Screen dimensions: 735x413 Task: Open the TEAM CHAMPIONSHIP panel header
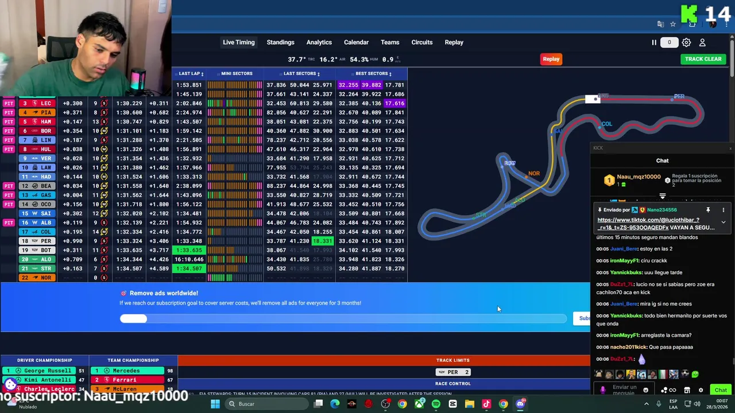coord(133,360)
